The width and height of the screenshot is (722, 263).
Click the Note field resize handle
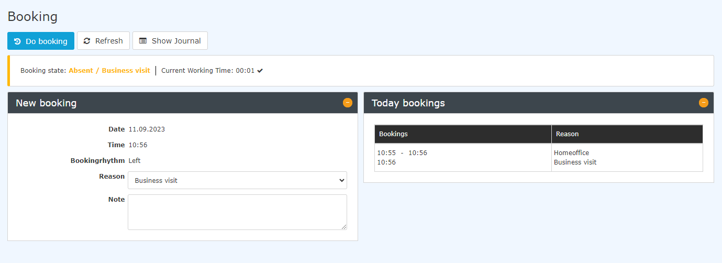pyautogui.click(x=344, y=227)
